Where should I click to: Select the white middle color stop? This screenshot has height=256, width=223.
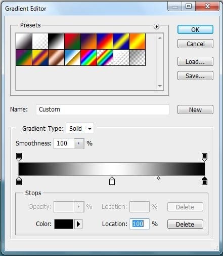pos(112,181)
